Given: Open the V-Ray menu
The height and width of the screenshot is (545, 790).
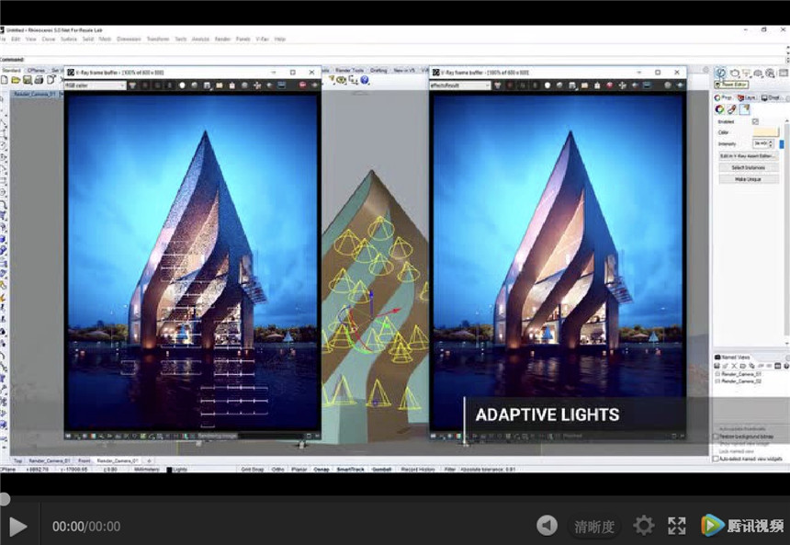Looking at the screenshot, I should 262,40.
